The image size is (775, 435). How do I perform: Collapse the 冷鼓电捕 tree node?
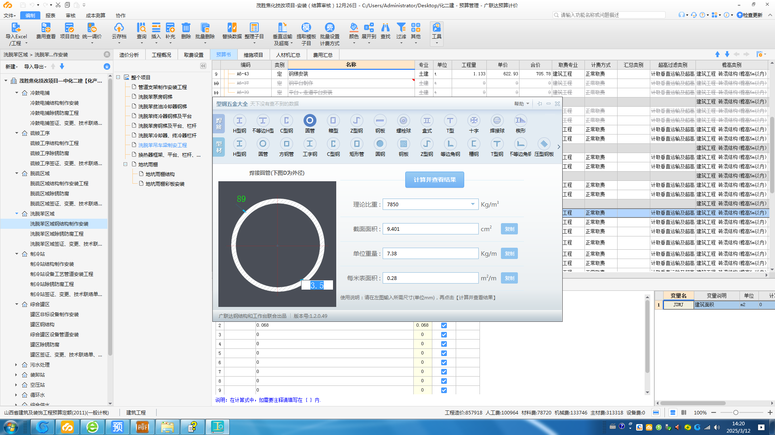(x=17, y=93)
